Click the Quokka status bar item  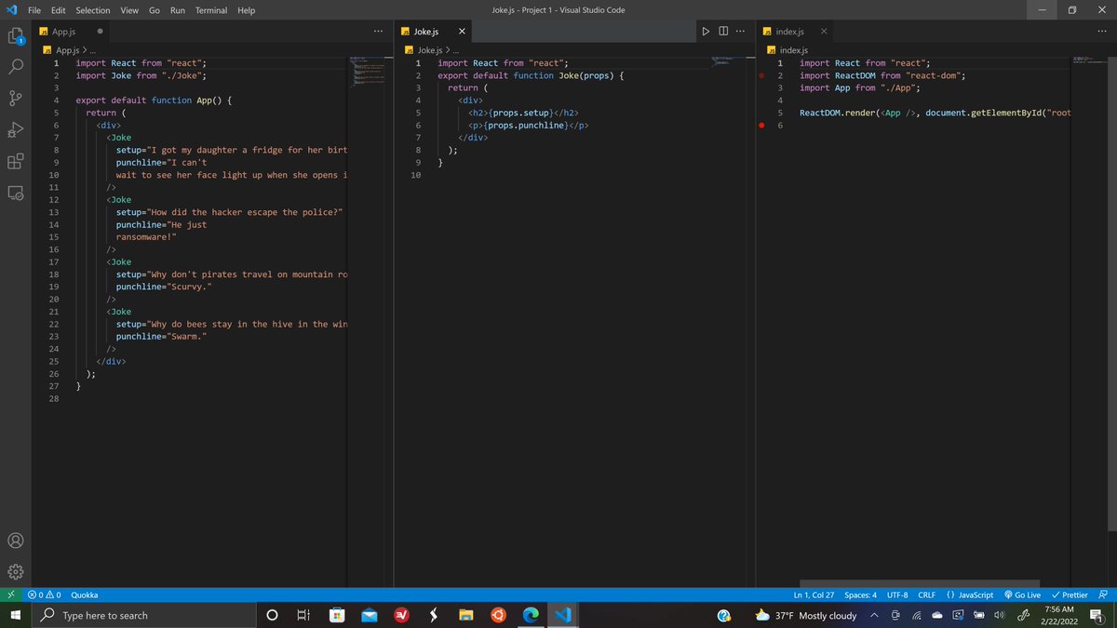pyautogui.click(x=84, y=595)
